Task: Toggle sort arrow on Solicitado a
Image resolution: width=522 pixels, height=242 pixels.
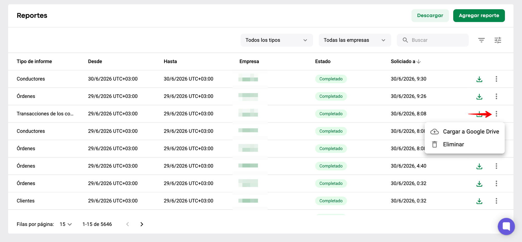Action: tap(419, 61)
